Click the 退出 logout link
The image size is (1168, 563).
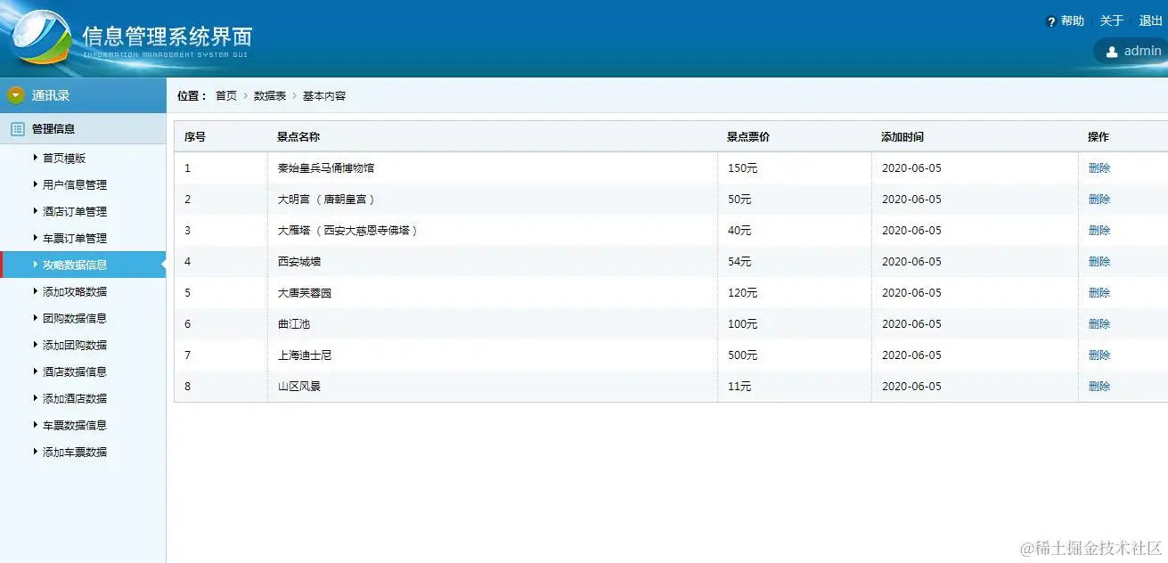(1151, 21)
